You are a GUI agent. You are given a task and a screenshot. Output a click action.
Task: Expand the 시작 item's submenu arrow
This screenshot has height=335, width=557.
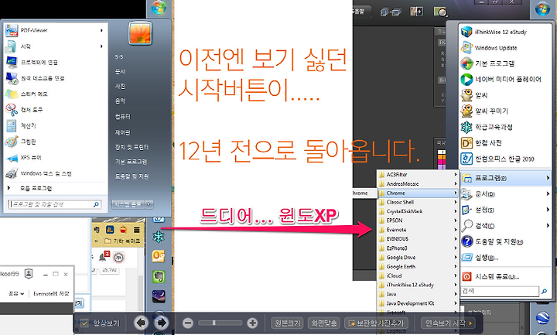pos(101,46)
